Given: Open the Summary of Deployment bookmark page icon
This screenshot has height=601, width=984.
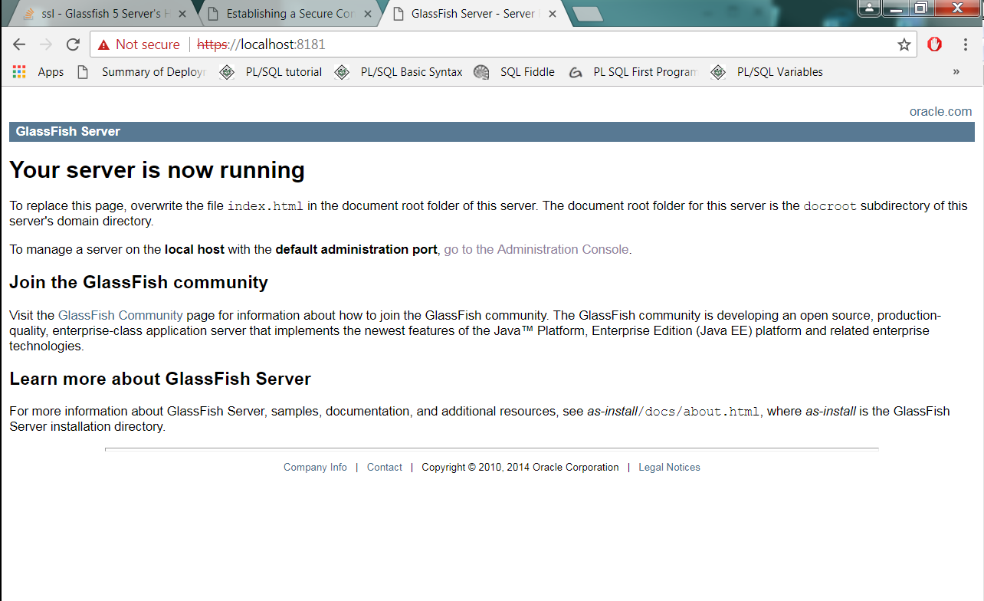Looking at the screenshot, I should [x=83, y=72].
